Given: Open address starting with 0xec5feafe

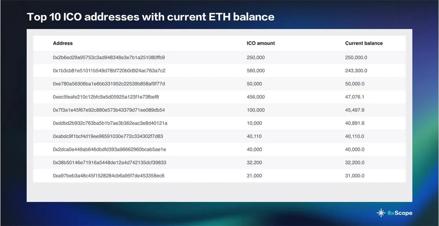Looking at the screenshot, I should click(x=106, y=97).
